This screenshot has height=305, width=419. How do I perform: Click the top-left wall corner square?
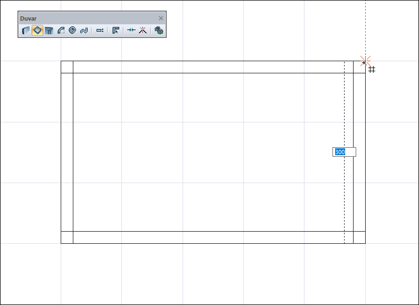(67, 67)
